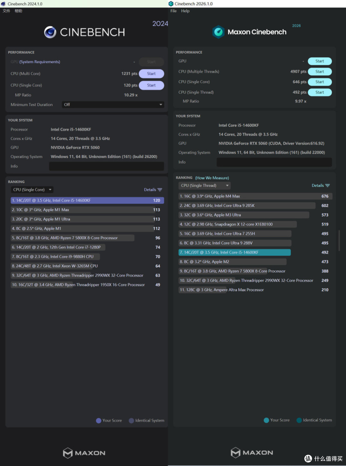This screenshot has width=346, height=466.
Task: Click Details link in Cinebench 2024 ranking
Action: [150, 190]
